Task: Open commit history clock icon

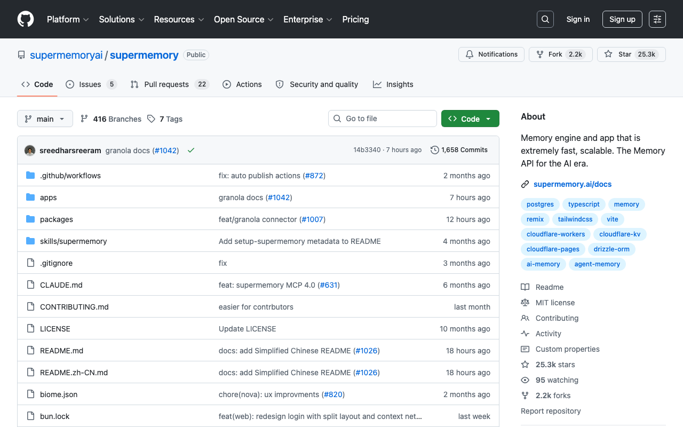Action: (x=435, y=150)
